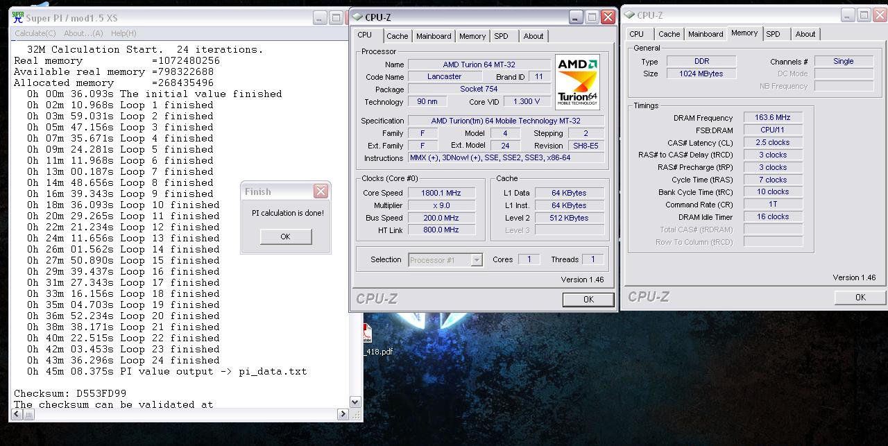Click the Package value Socket 754
Viewport: 888px width, 446px height.
point(479,89)
